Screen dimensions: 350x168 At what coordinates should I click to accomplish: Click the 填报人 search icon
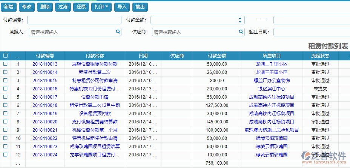pos(118,32)
